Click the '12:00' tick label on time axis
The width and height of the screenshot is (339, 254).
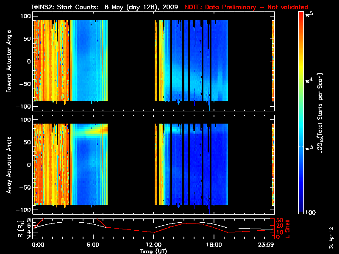click(153, 245)
